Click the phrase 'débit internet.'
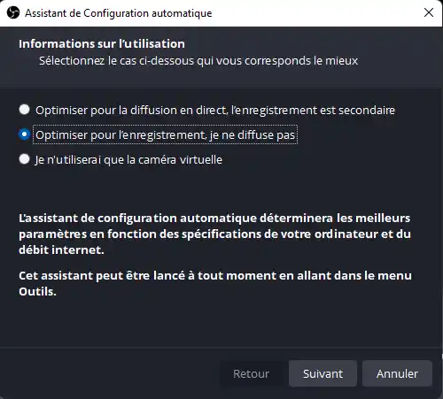Screen dimensions: 443x399 point(61,249)
